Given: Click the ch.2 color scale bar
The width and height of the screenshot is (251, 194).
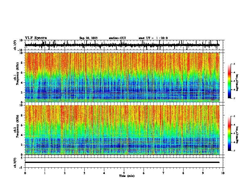Looking at the screenshot, I should tap(229, 133).
